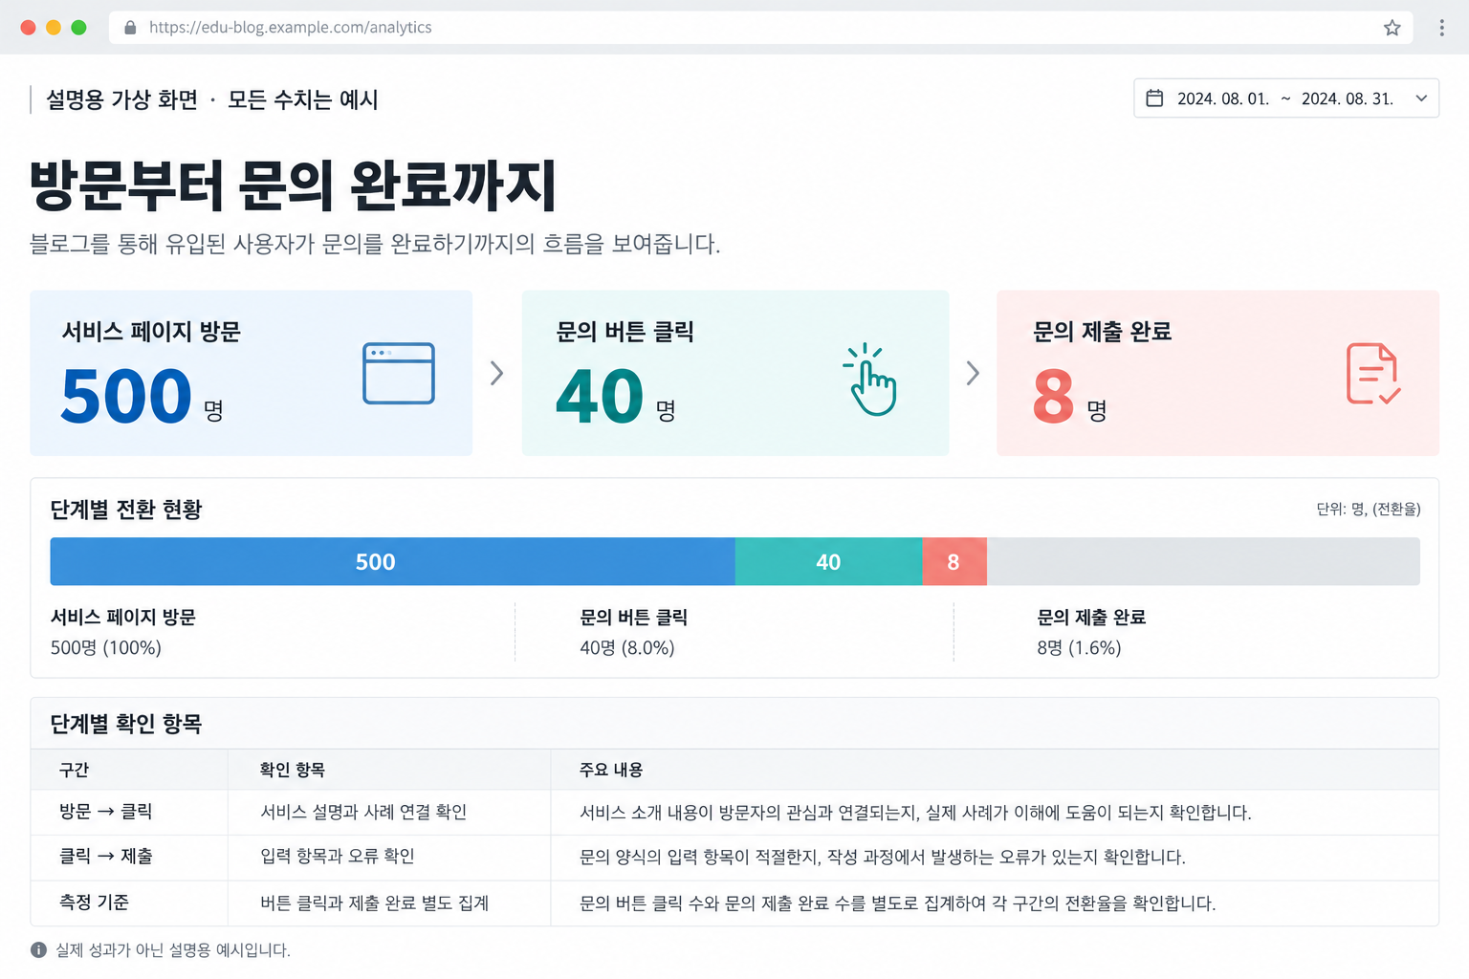
Task: Click the 문의 버튼 클릭 card title
Action: pyautogui.click(x=625, y=332)
